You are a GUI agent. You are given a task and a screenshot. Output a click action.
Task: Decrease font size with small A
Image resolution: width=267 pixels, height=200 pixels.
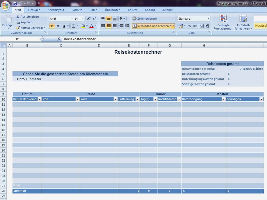tap(94, 19)
